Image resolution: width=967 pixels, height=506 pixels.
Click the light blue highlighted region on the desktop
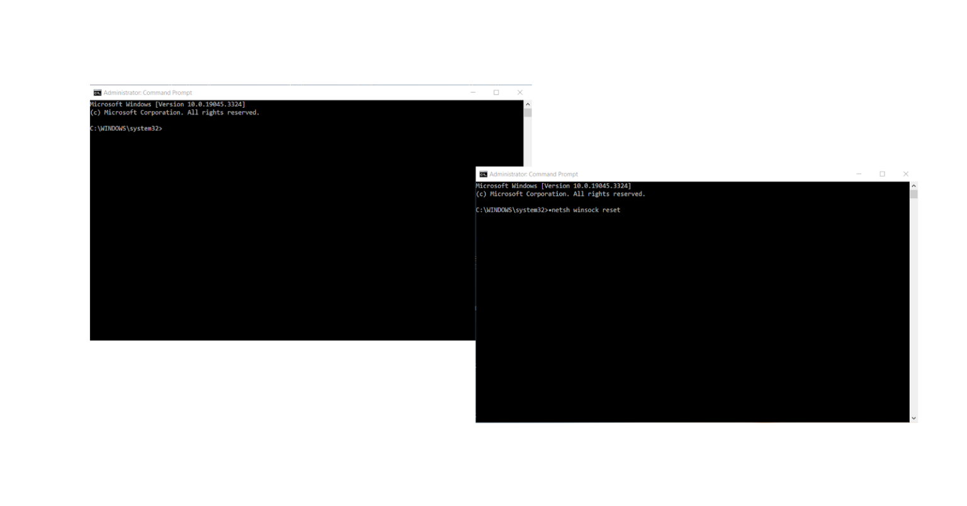(236, 381)
